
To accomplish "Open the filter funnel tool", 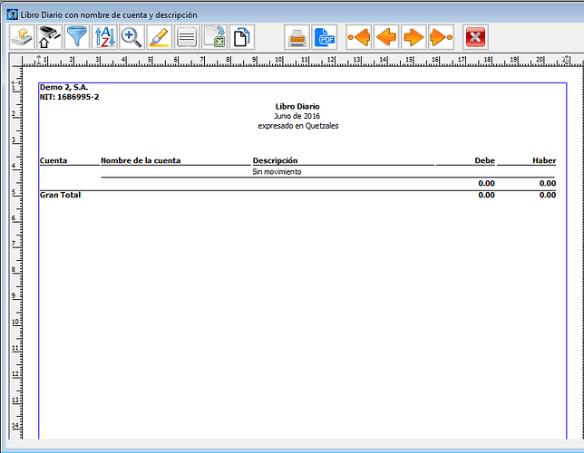I will (x=77, y=37).
